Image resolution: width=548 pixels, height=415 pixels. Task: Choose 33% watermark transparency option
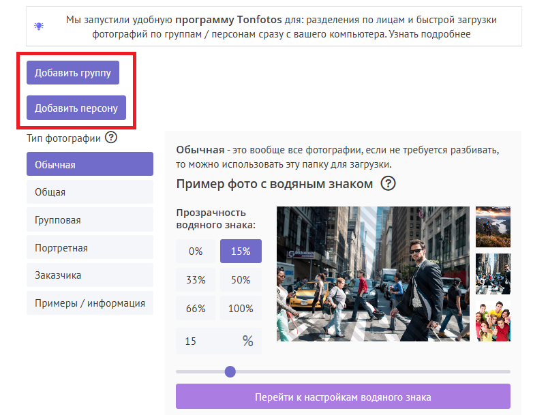tap(196, 279)
